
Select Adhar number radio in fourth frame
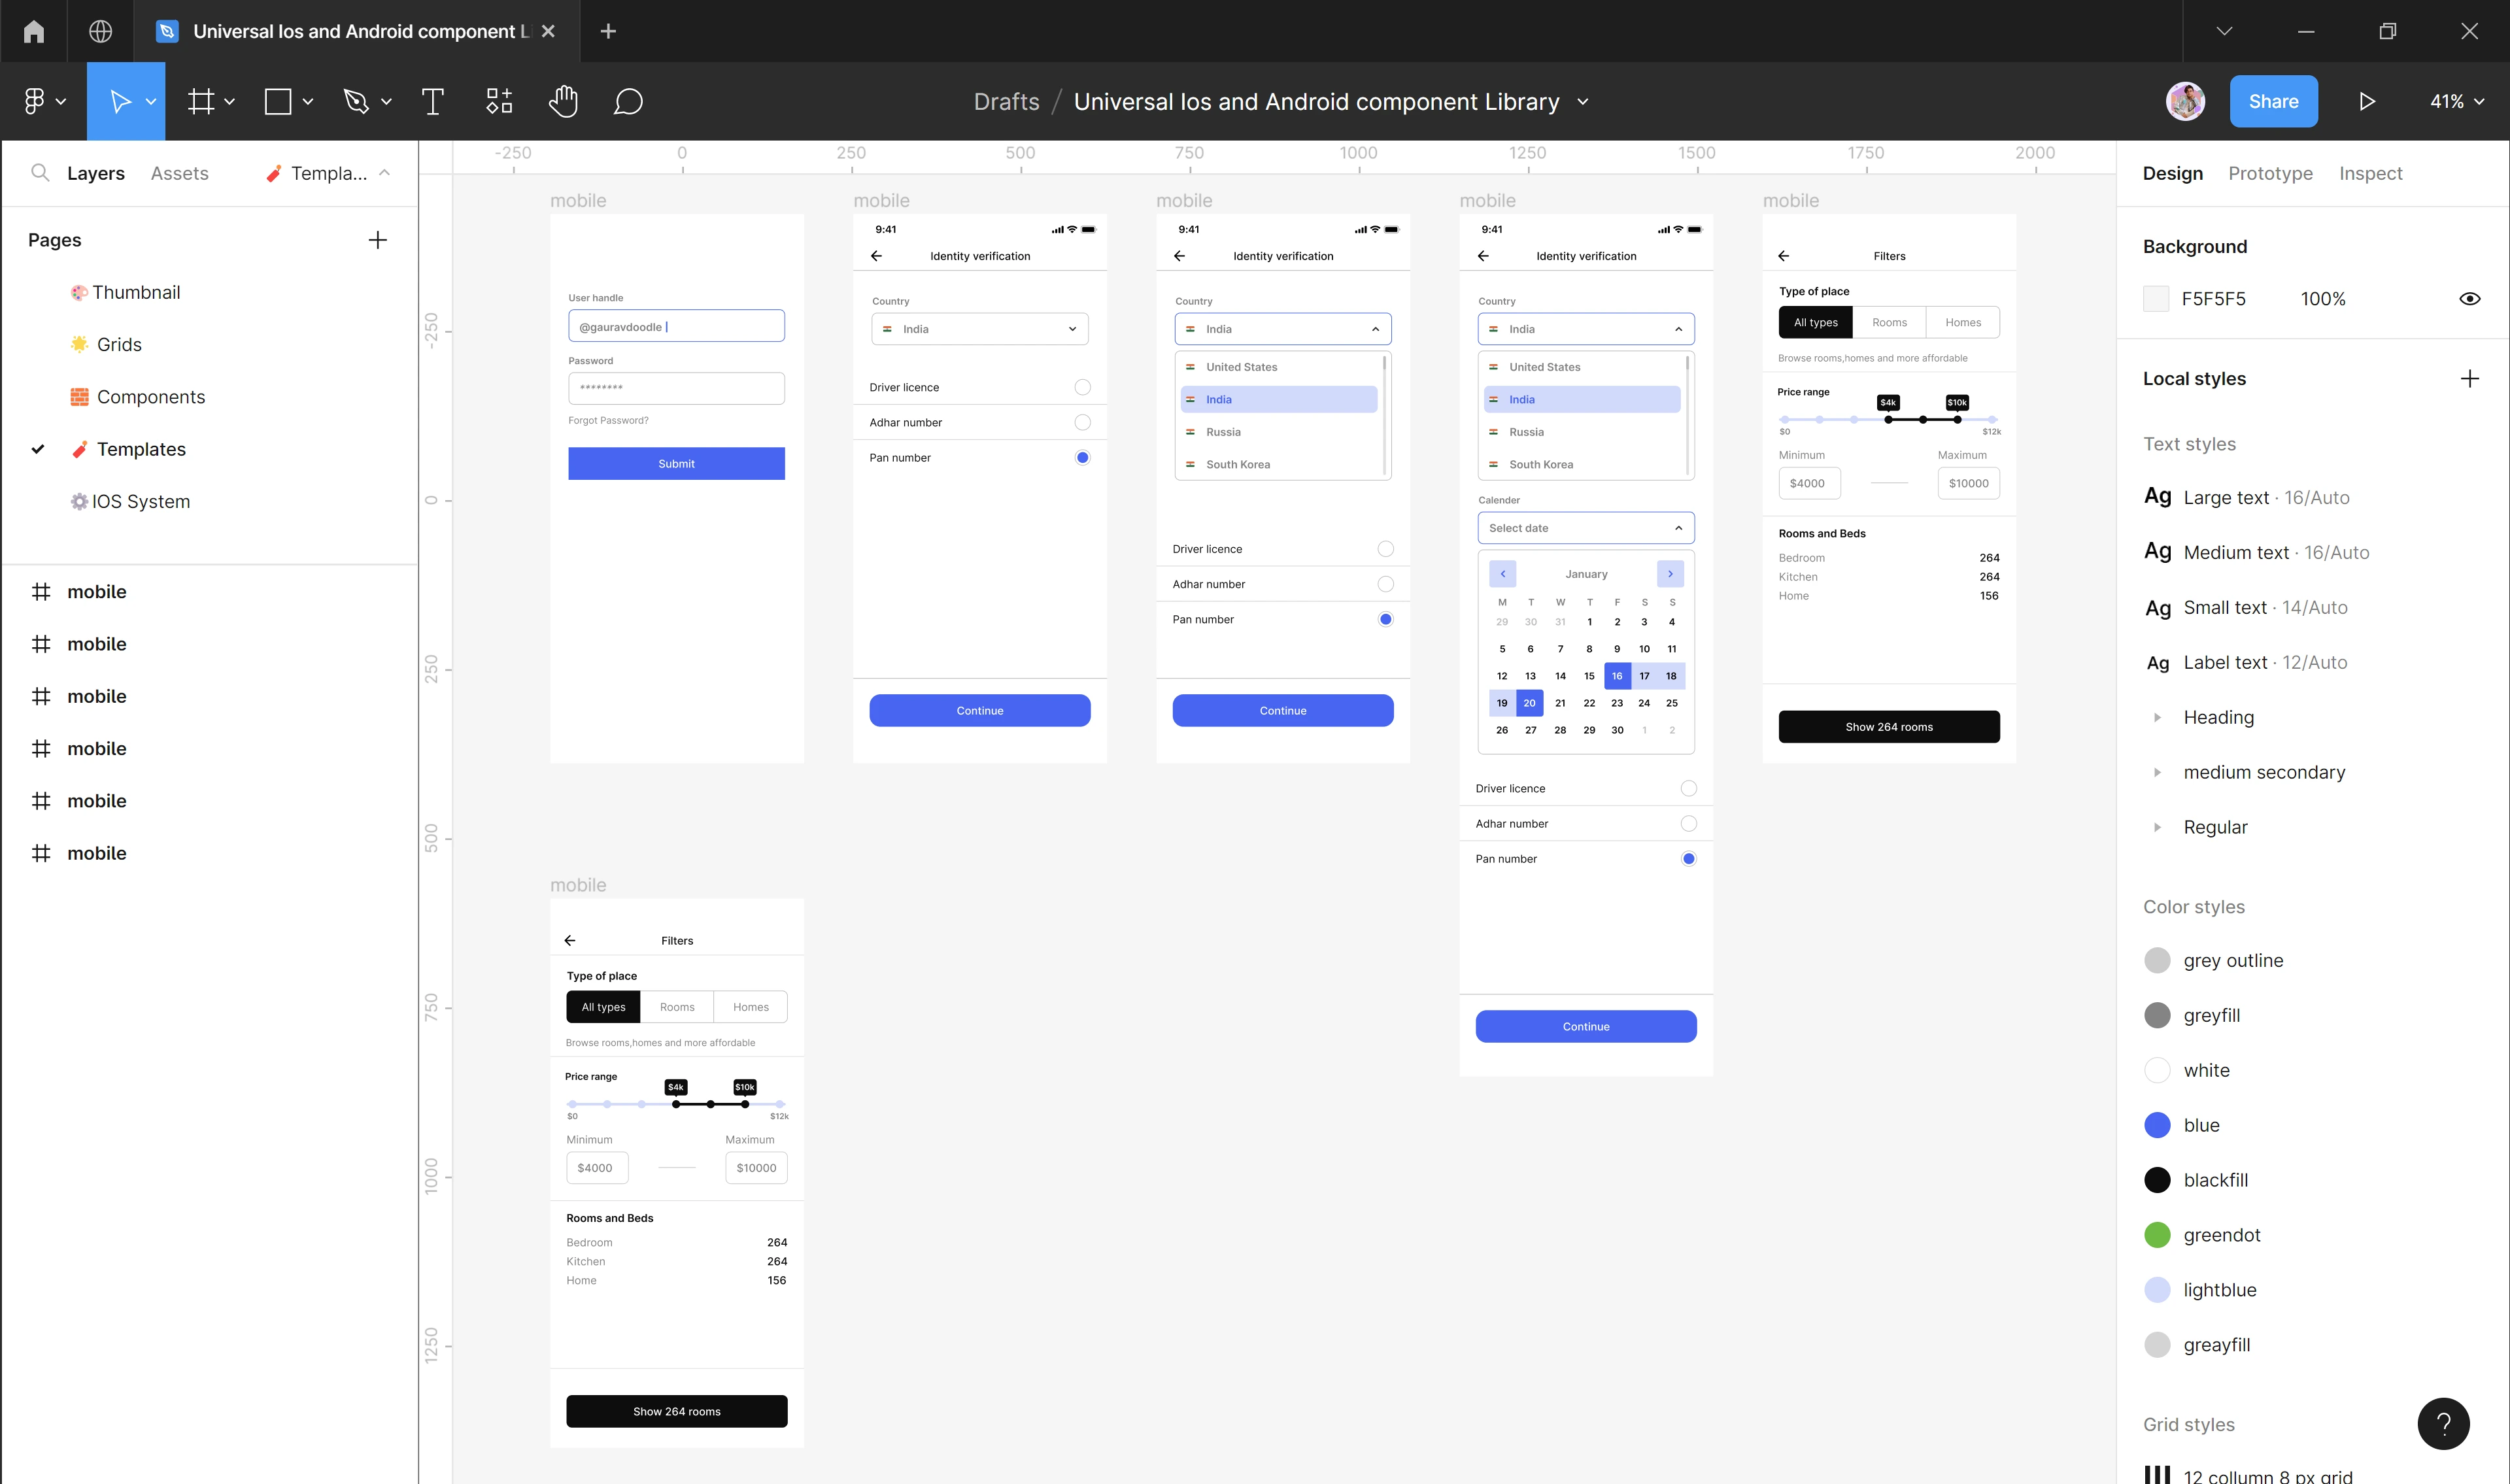pyautogui.click(x=1689, y=824)
